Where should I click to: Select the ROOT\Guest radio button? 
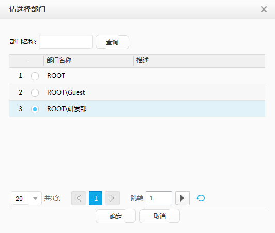click(35, 92)
